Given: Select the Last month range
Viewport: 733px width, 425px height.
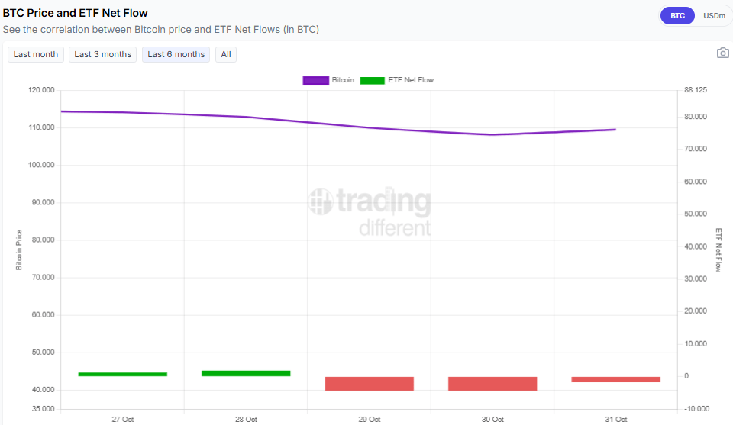Looking at the screenshot, I should (36, 54).
